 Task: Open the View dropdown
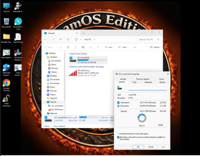(123, 47)
